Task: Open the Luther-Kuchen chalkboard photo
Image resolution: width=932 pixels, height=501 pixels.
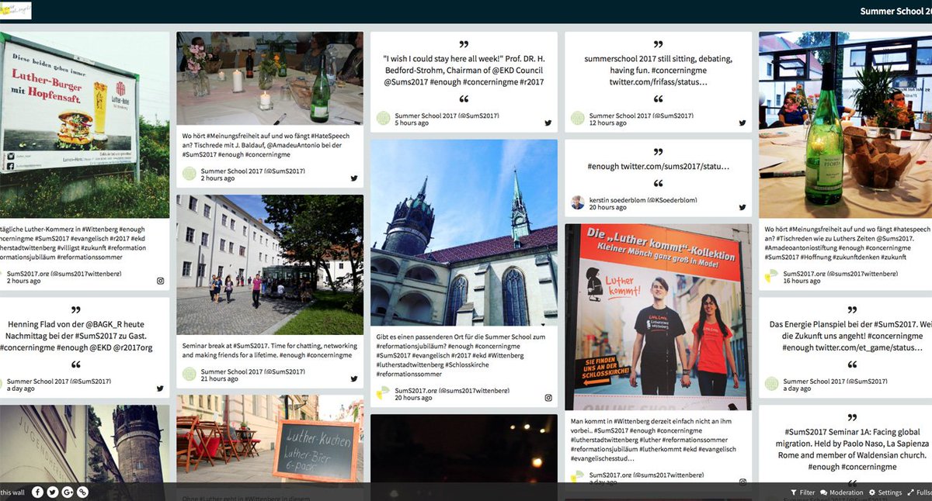Action: point(270,439)
